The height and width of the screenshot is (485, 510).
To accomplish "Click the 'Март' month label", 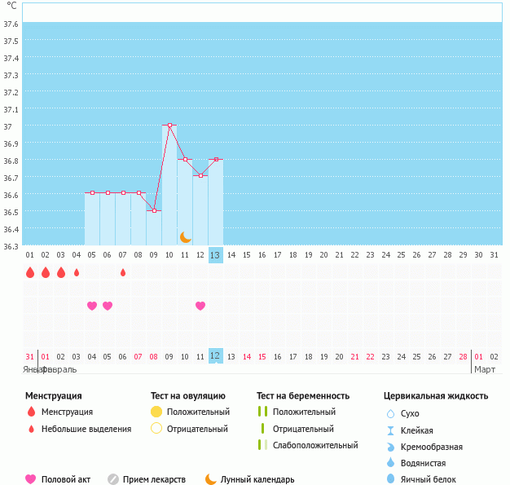I will tap(485, 369).
